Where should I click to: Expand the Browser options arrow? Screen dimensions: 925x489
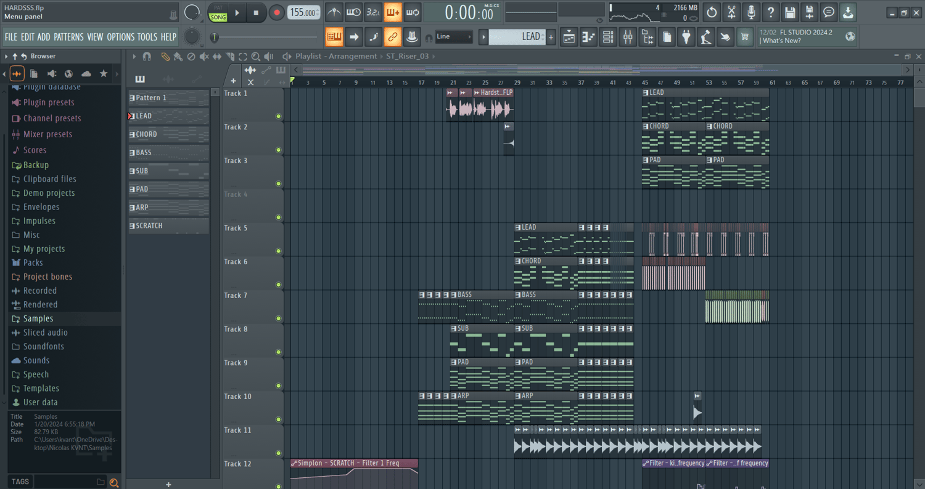[x=6, y=57]
